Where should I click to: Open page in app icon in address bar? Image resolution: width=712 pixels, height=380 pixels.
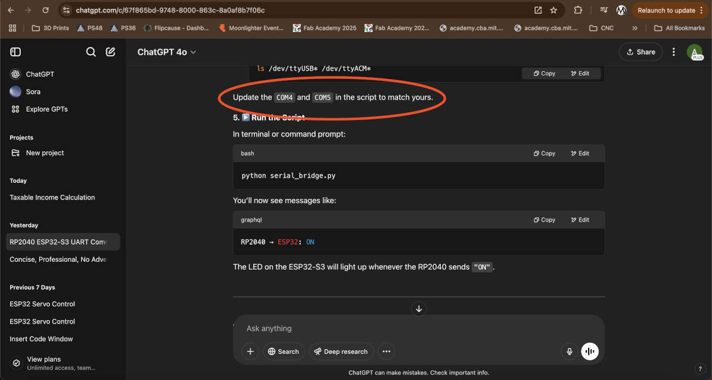click(538, 10)
